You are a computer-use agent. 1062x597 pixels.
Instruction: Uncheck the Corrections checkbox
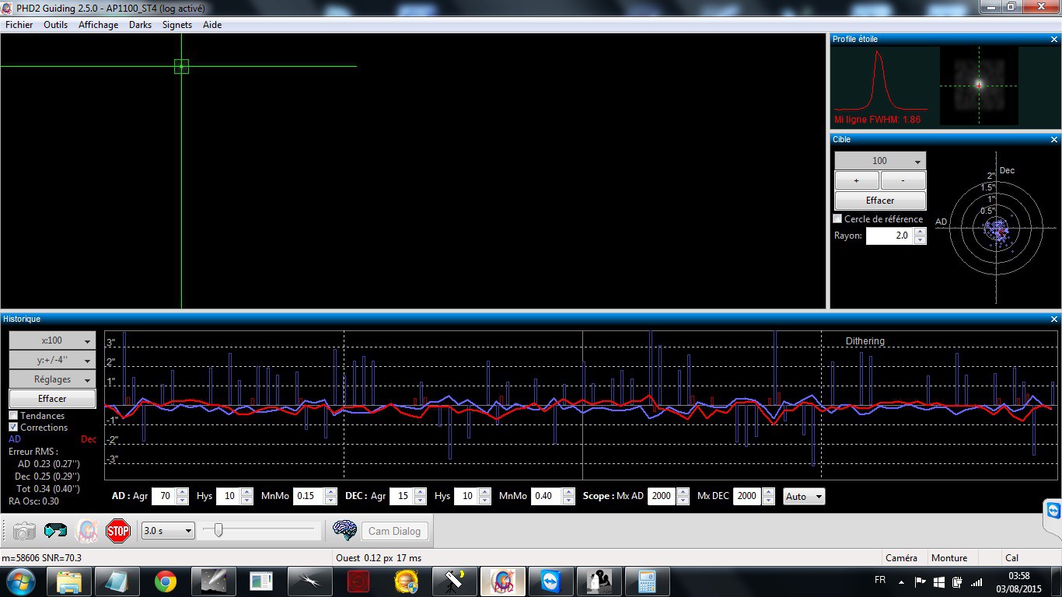[13, 427]
